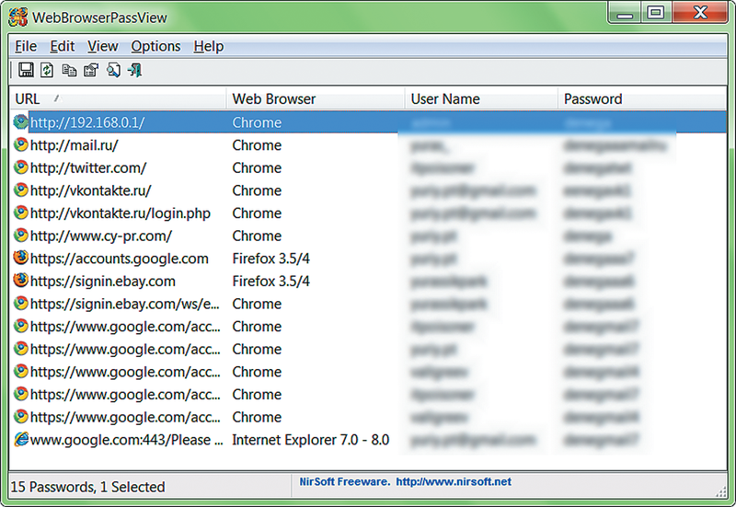Click the '15 Passwords, 1 Selected' status text
Viewport: 736px width, 507px height.
pyautogui.click(x=87, y=487)
